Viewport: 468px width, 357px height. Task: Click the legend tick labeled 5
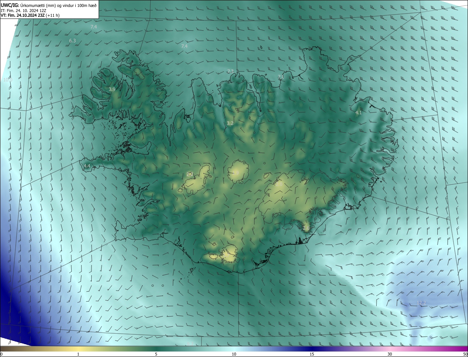point(156,354)
